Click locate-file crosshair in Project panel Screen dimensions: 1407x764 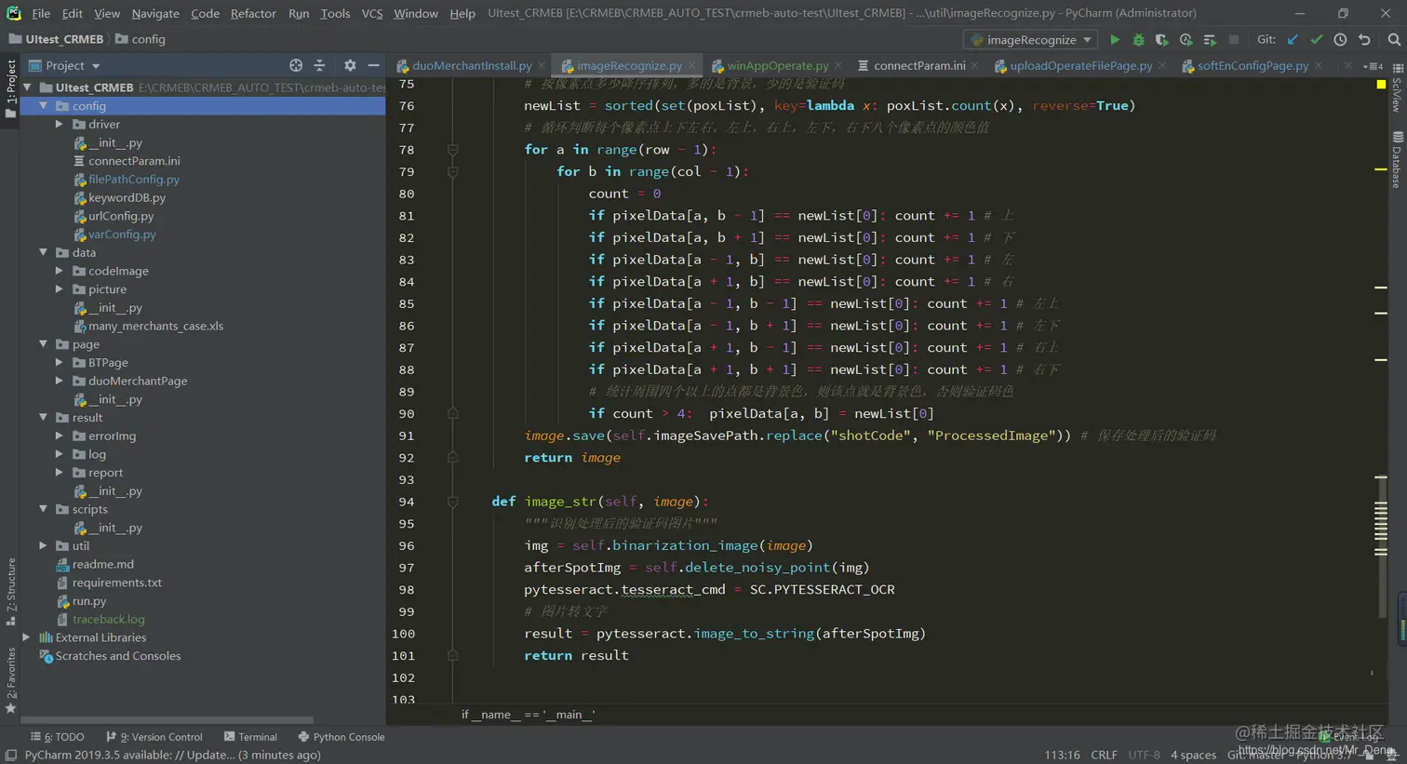click(x=296, y=65)
